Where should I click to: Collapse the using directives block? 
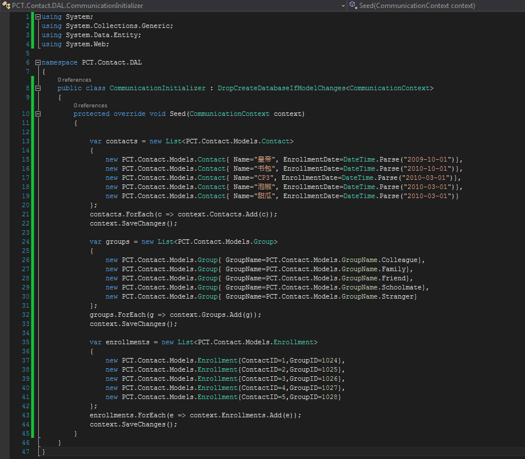point(38,17)
